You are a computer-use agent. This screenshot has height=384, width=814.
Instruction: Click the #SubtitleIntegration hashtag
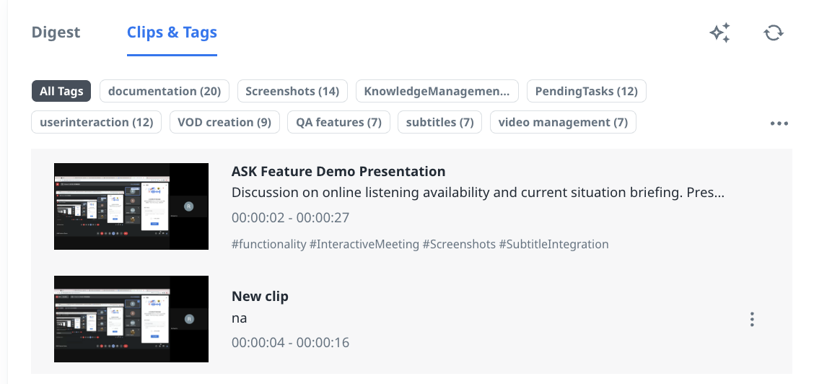tap(553, 244)
